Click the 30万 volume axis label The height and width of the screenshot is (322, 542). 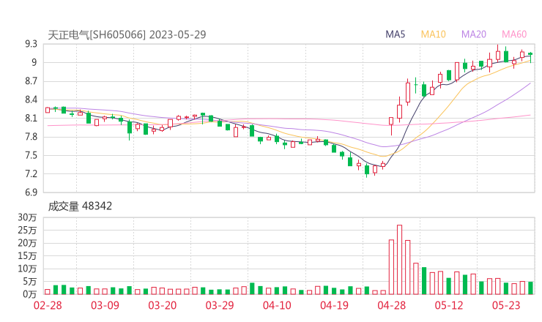[x=27, y=217]
